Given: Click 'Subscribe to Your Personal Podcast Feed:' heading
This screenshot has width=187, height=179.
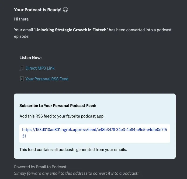Looking at the screenshot, I should [x=58, y=106].
